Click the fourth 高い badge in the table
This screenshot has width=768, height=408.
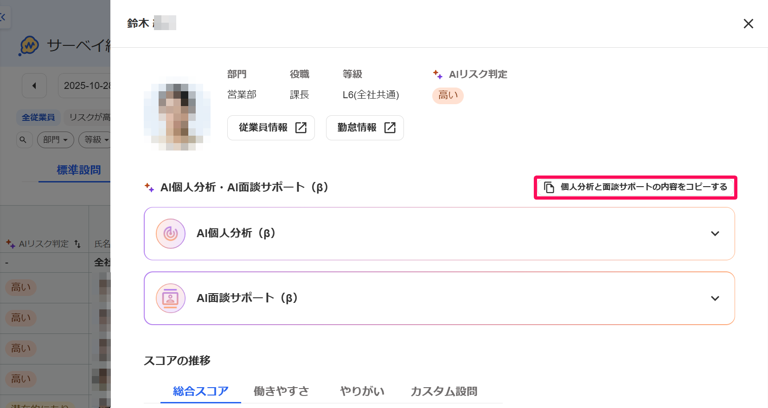coord(21,379)
